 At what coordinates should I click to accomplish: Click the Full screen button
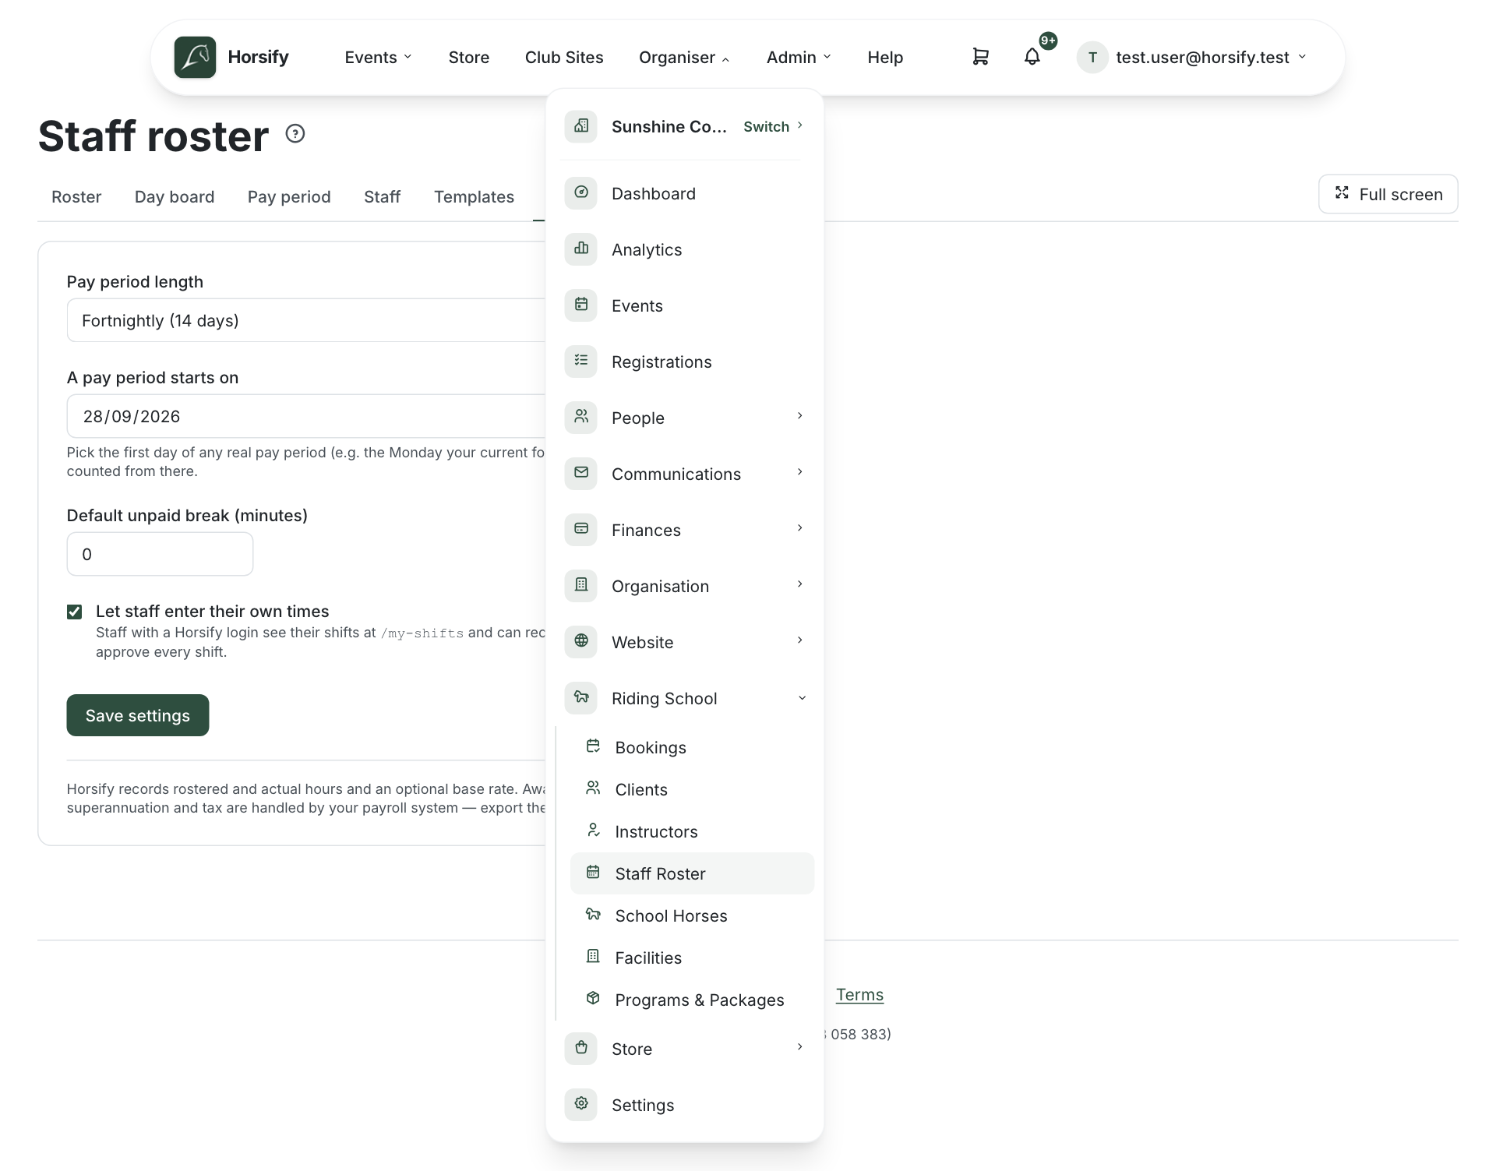pos(1388,194)
